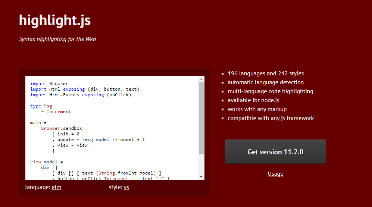Click the 'update = \msg model' code line
The image size is (372, 207).
point(99,139)
